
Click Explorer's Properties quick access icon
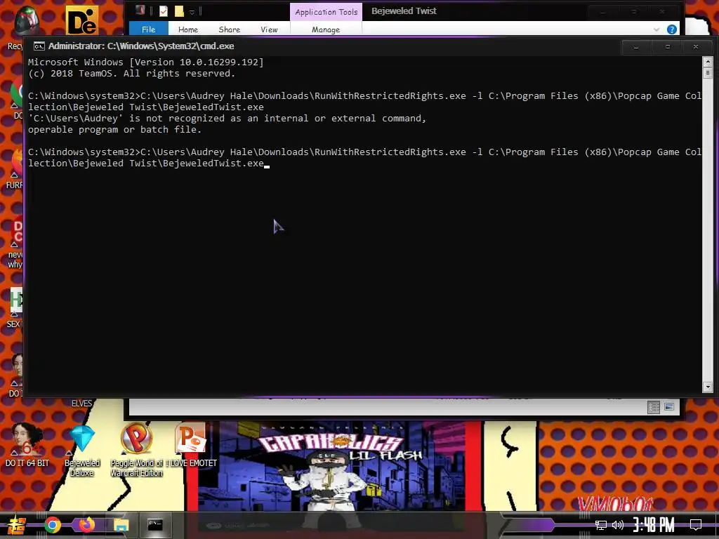164,11
